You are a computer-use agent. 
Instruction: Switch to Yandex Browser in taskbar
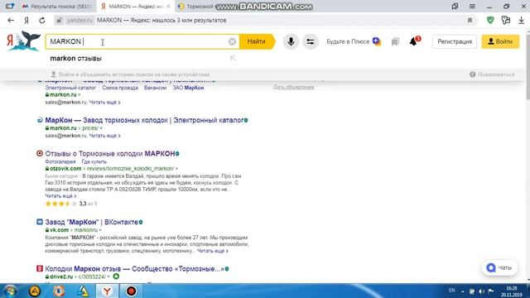(107, 291)
